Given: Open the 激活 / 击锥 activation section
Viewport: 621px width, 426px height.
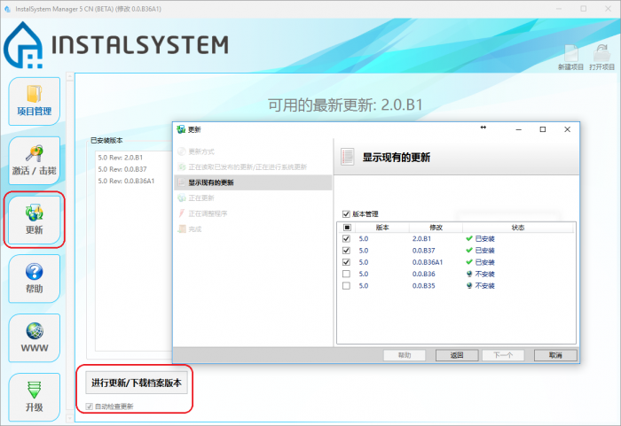Looking at the screenshot, I should pos(35,160).
